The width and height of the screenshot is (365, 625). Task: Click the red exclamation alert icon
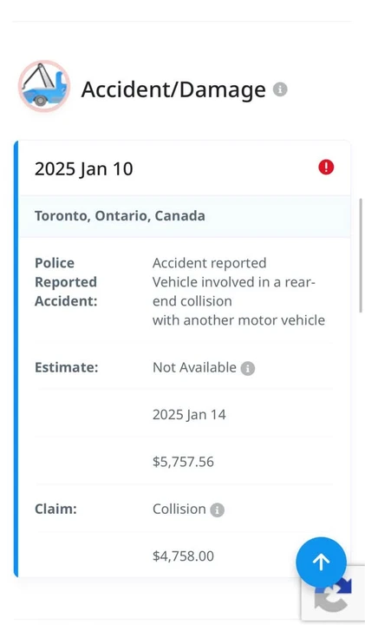click(x=326, y=167)
